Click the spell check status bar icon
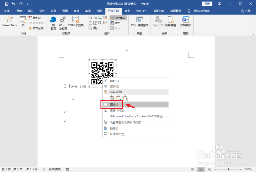Viewport: 256px width, 172px height. [x=43, y=169]
